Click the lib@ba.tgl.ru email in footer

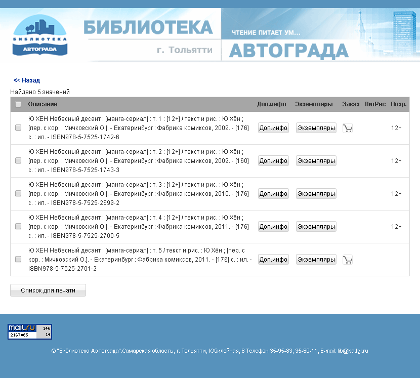(353, 351)
